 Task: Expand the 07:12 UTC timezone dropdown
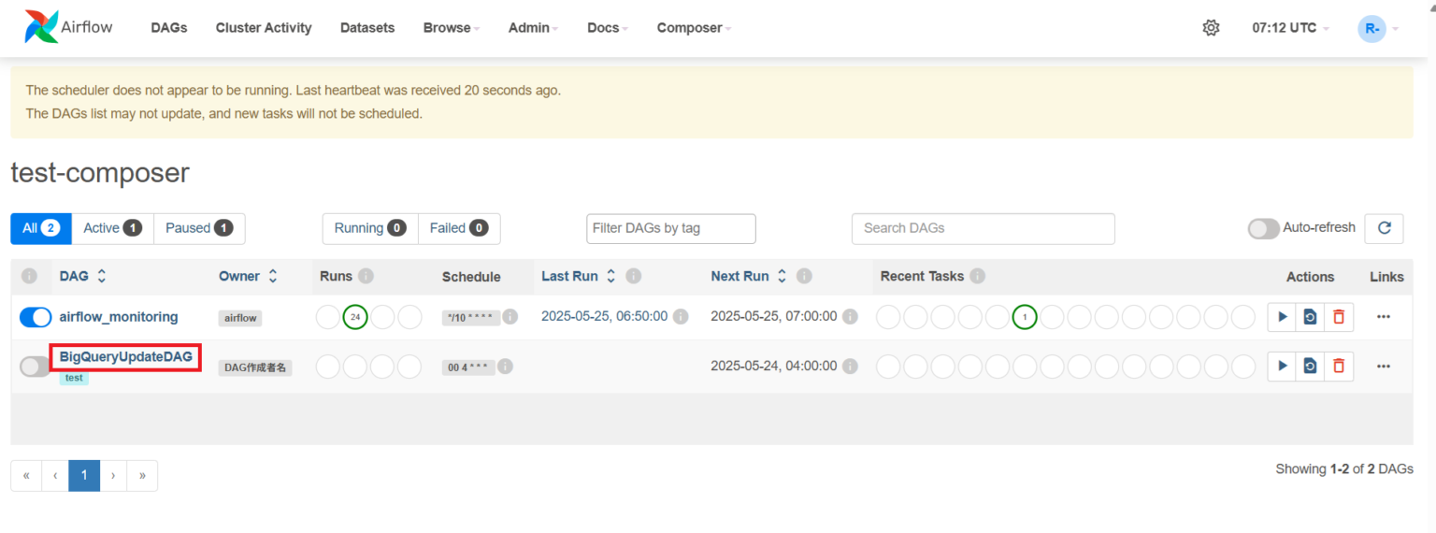[x=1289, y=28]
